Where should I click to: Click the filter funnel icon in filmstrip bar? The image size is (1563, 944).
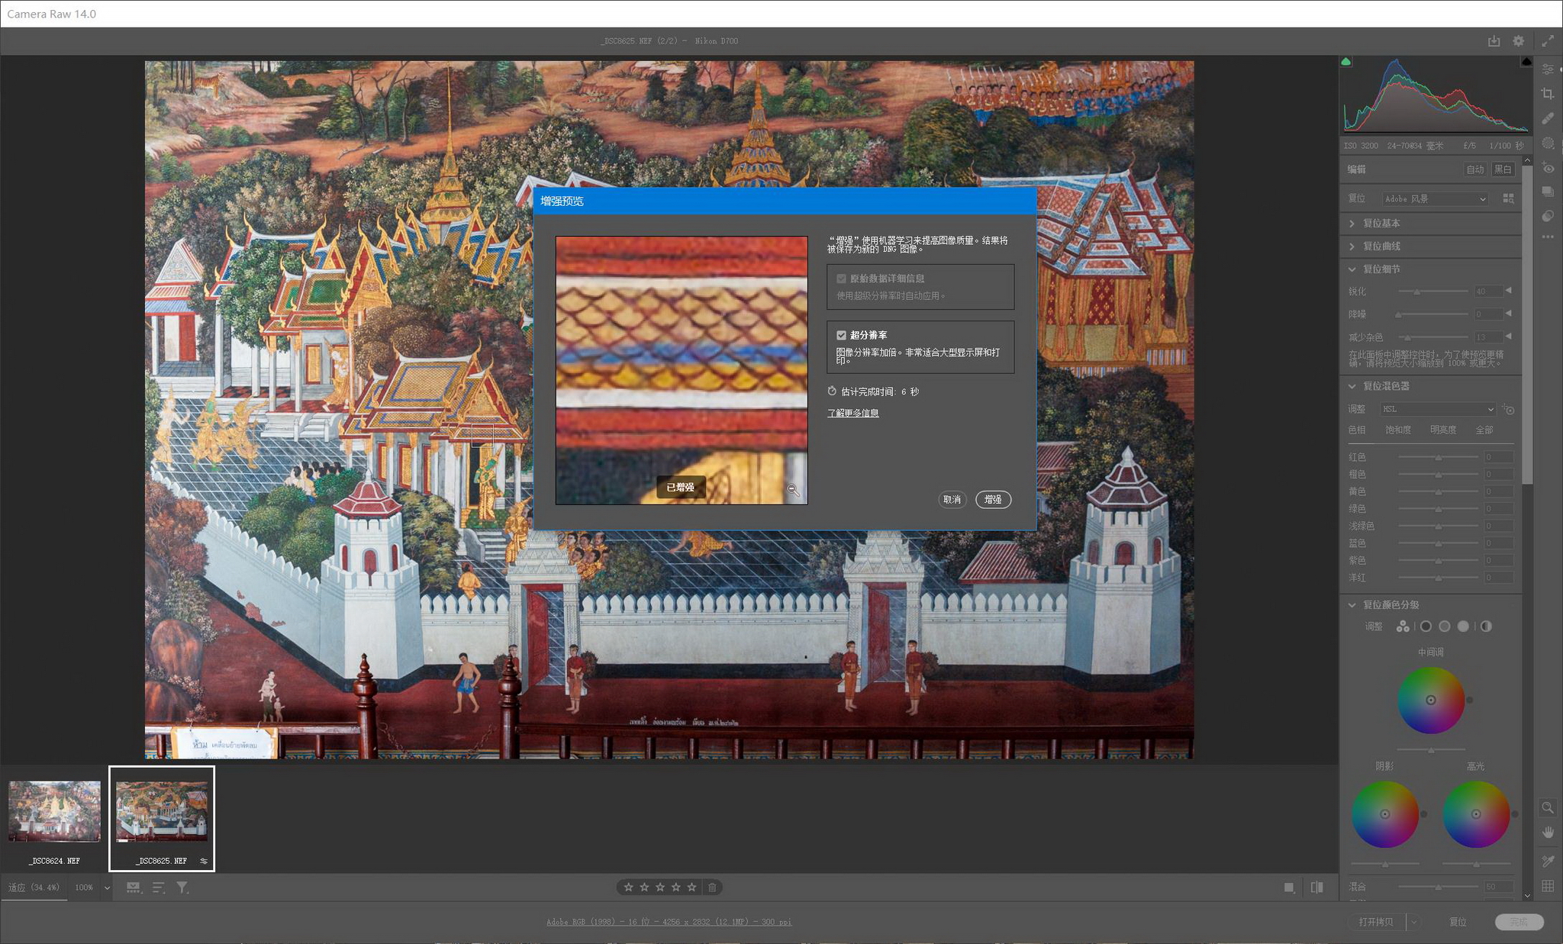pyautogui.click(x=182, y=888)
